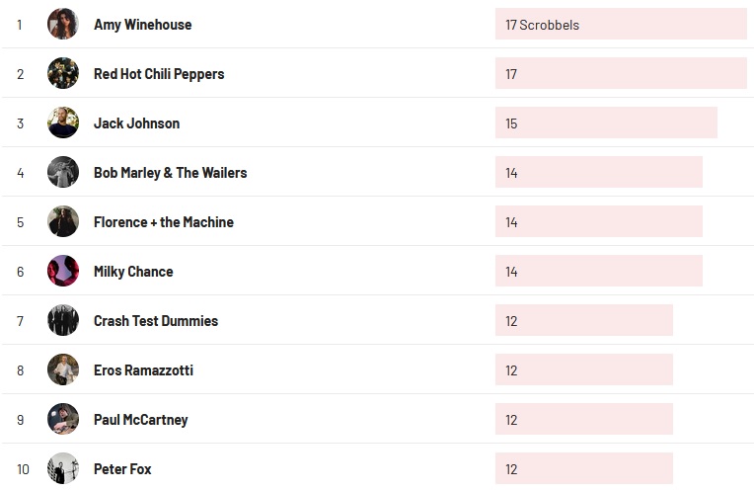Open the Amy Winehouse artist link
This screenshot has width=754, height=491.
click(x=142, y=25)
